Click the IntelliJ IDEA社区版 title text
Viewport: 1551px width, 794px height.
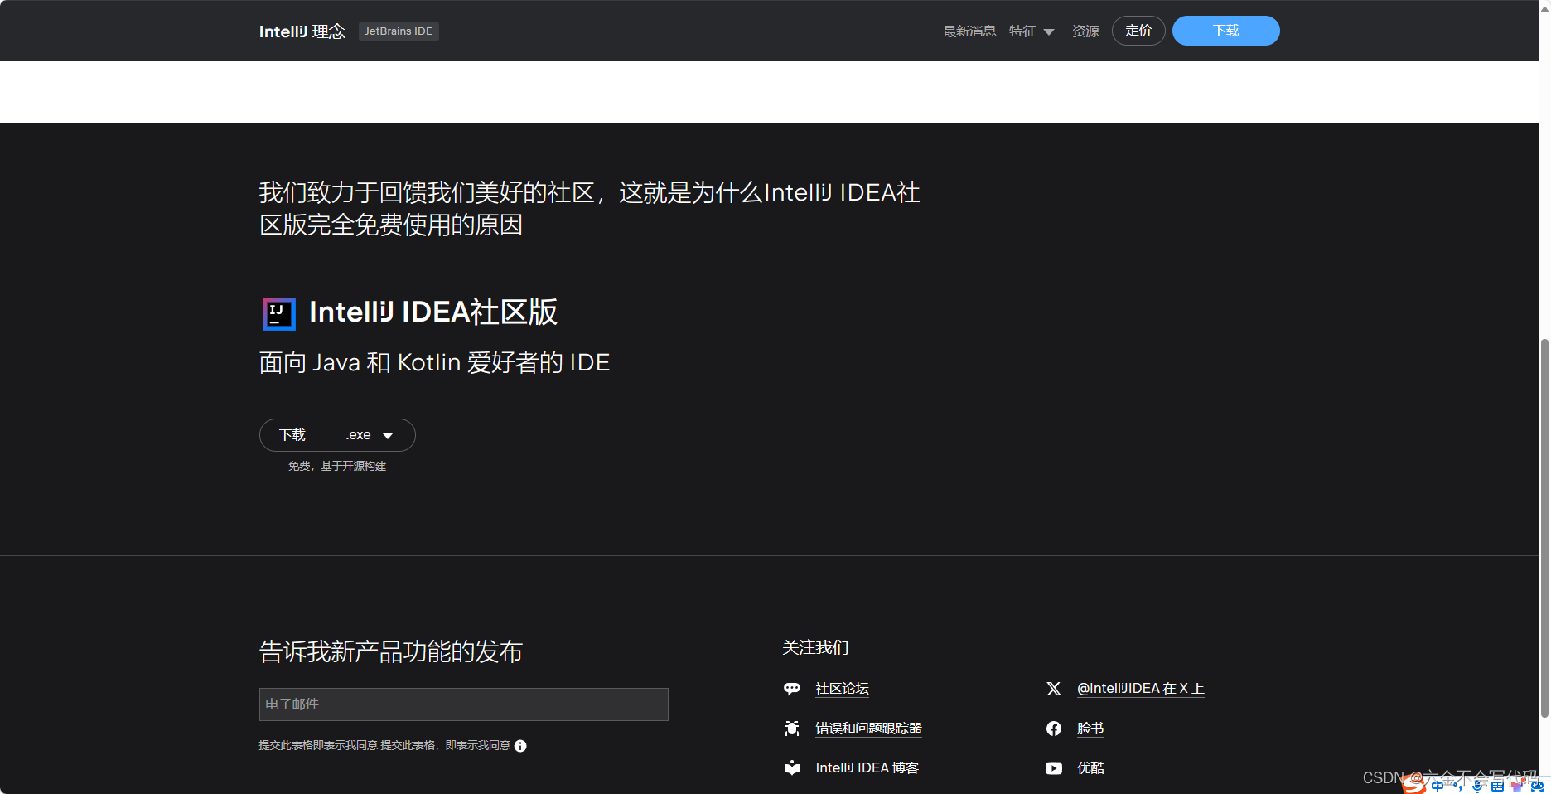pos(433,312)
